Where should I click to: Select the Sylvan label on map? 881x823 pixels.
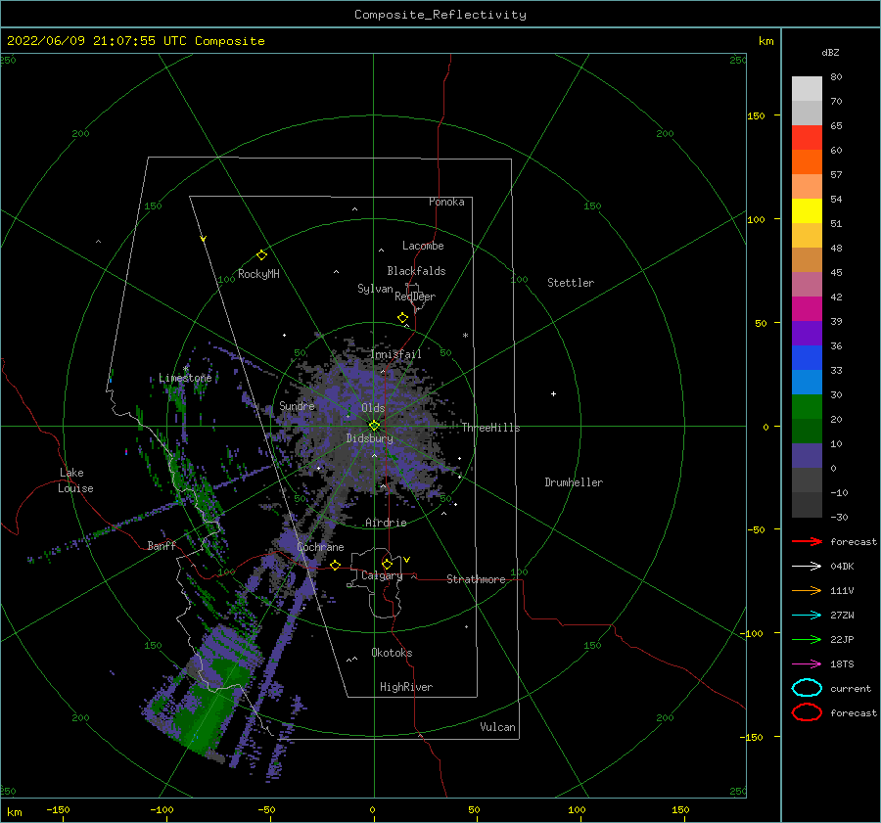[x=375, y=289]
